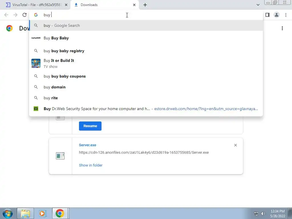The width and height of the screenshot is (292, 219).
Task: Select the 'buy domain' suggestion
Action: pyautogui.click(x=146, y=87)
